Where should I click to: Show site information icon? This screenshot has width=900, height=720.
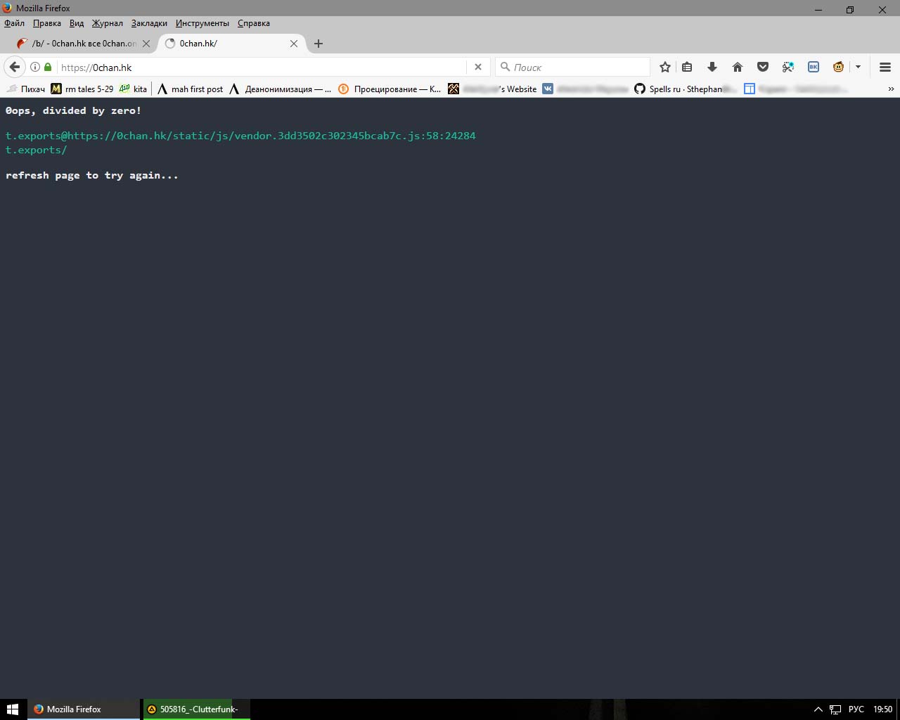[x=35, y=67]
